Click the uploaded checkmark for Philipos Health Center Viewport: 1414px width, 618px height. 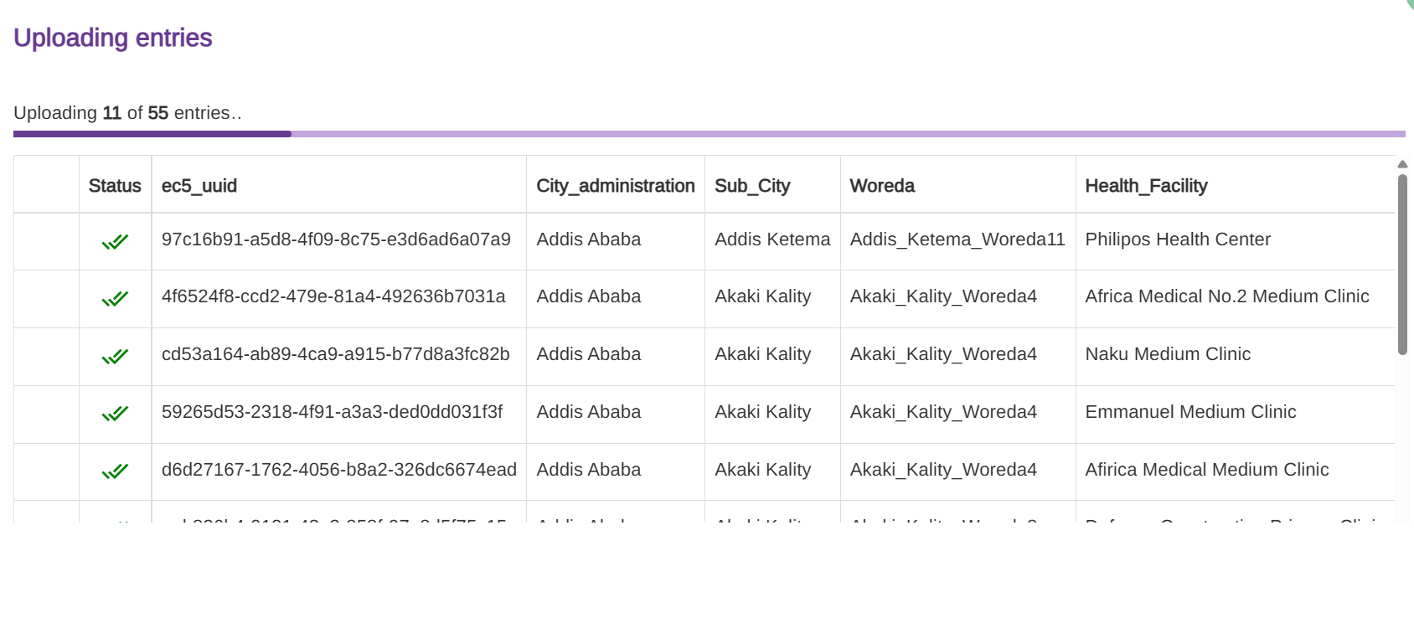coord(115,242)
